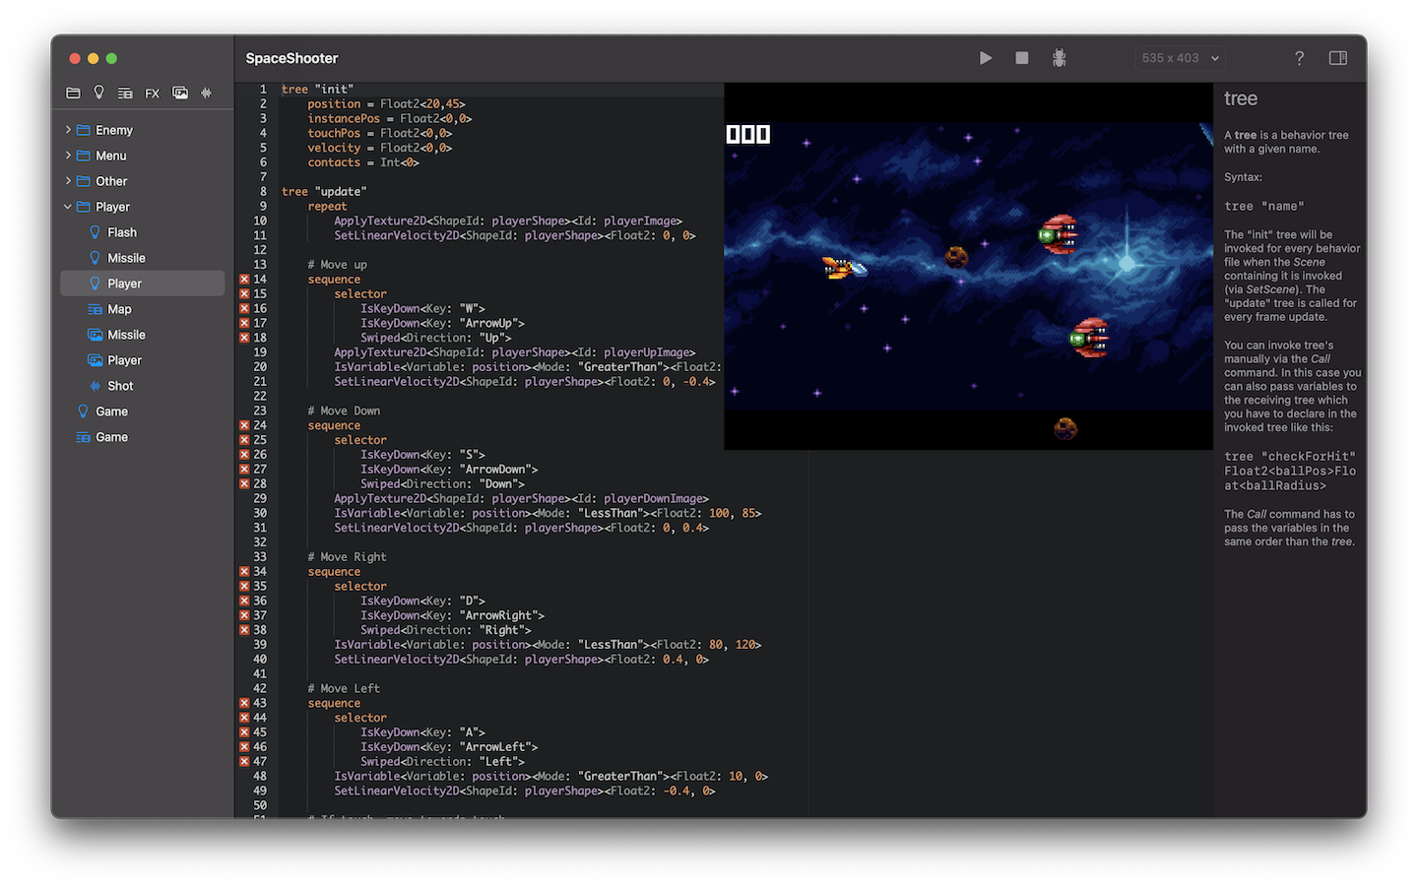Open the 535 x 403 resolution dropdown
This screenshot has height=886, width=1418.
[x=1180, y=58]
